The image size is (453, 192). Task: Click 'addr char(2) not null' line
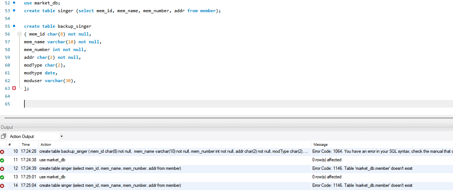pos(52,57)
